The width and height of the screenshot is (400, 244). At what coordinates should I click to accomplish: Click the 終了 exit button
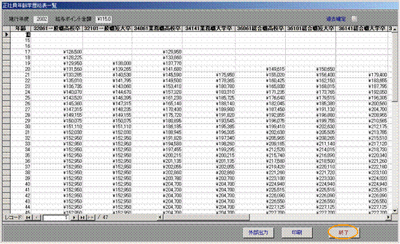343,233
